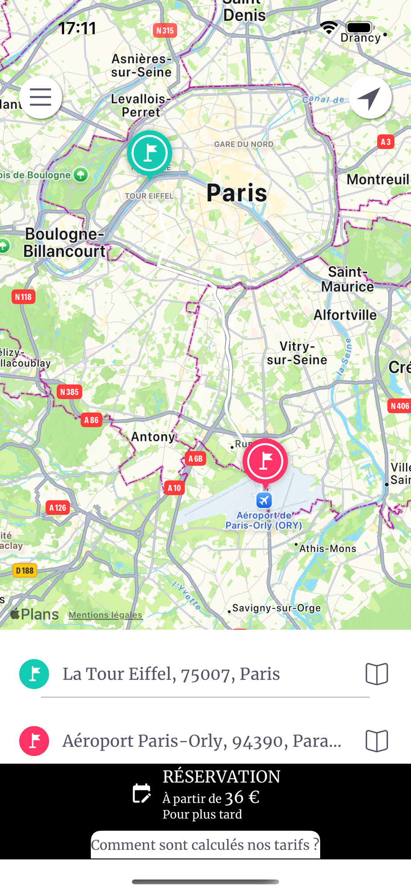Tap the Bois de Boulogne park marker
Screen dimensions: 411x892
[x=81, y=174]
